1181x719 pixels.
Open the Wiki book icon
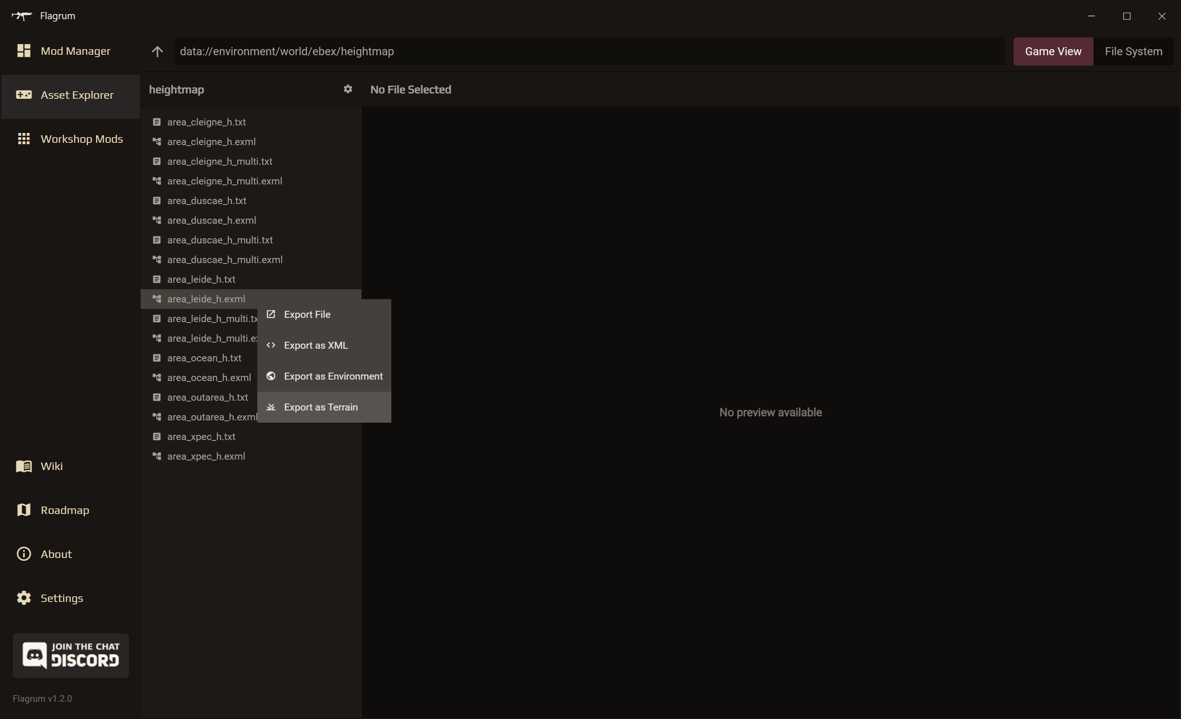[23, 466]
